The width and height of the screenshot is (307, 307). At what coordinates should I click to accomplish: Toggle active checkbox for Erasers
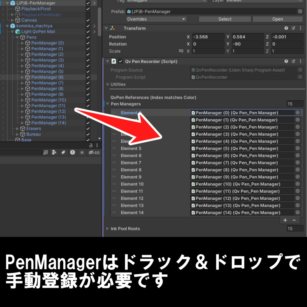(x=88, y=128)
